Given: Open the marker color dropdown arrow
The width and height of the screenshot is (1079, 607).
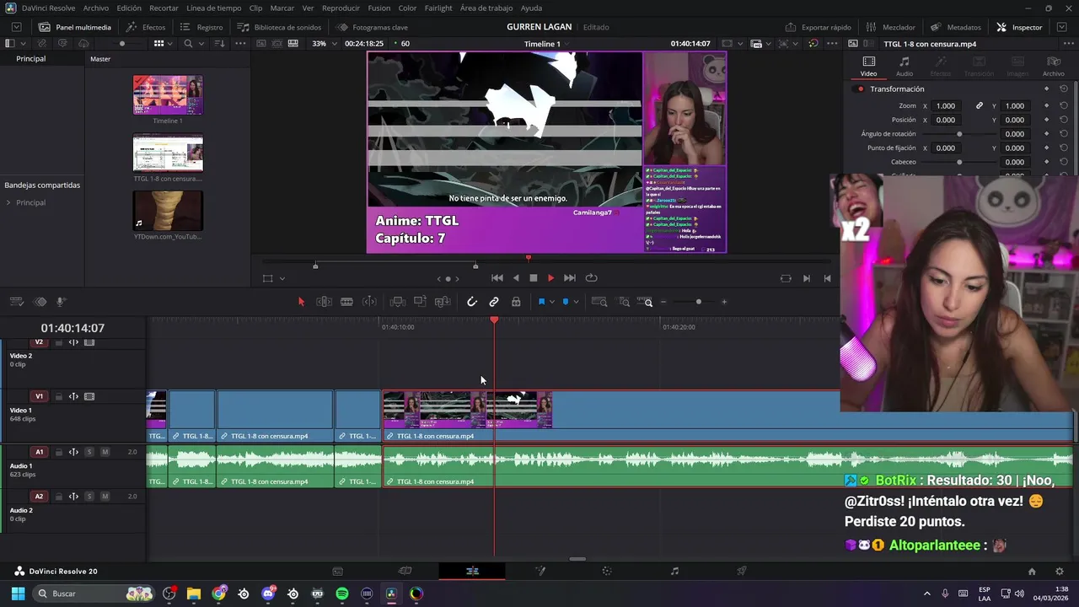Looking at the screenshot, I should click(576, 302).
